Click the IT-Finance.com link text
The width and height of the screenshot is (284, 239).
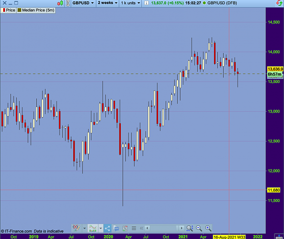point(18,231)
